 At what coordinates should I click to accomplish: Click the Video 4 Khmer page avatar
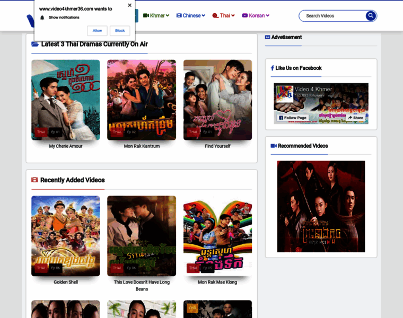[285, 94]
